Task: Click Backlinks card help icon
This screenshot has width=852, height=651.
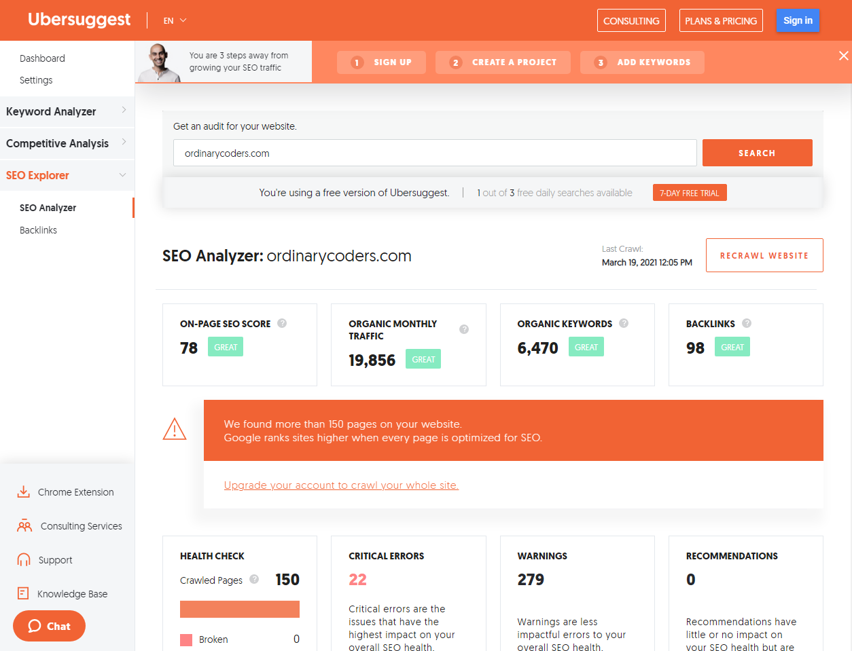Action: (747, 323)
